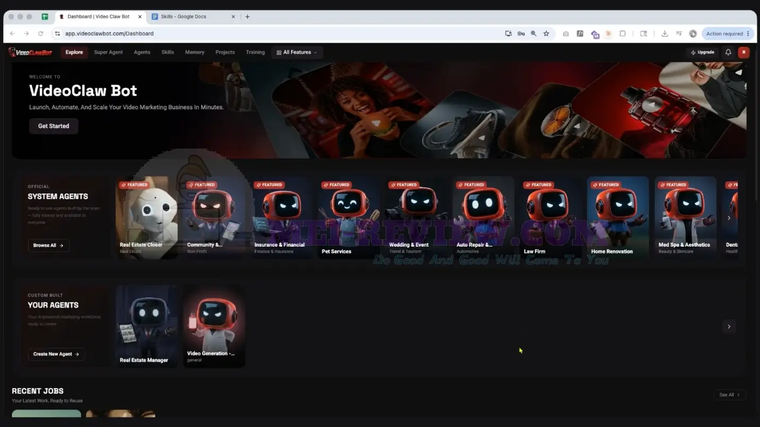Open the Real Estate Manager custom agent
The image size is (760, 427).
(x=147, y=326)
